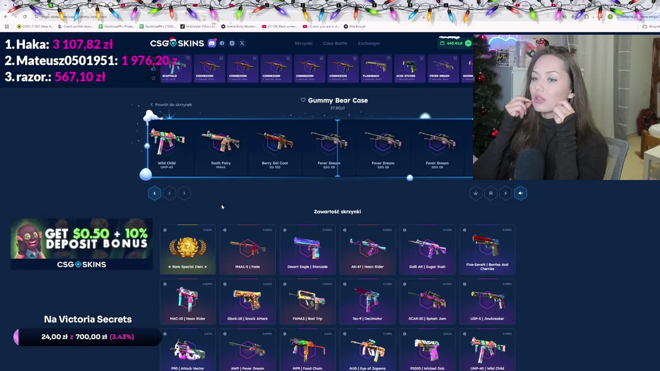The image size is (660, 371).
Task: Open the Galil AR | Sugar Rush card
Action: 427,249
